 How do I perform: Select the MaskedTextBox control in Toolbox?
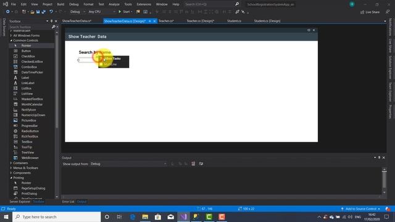(31, 99)
